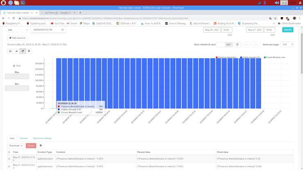Click the Search button

287,30
